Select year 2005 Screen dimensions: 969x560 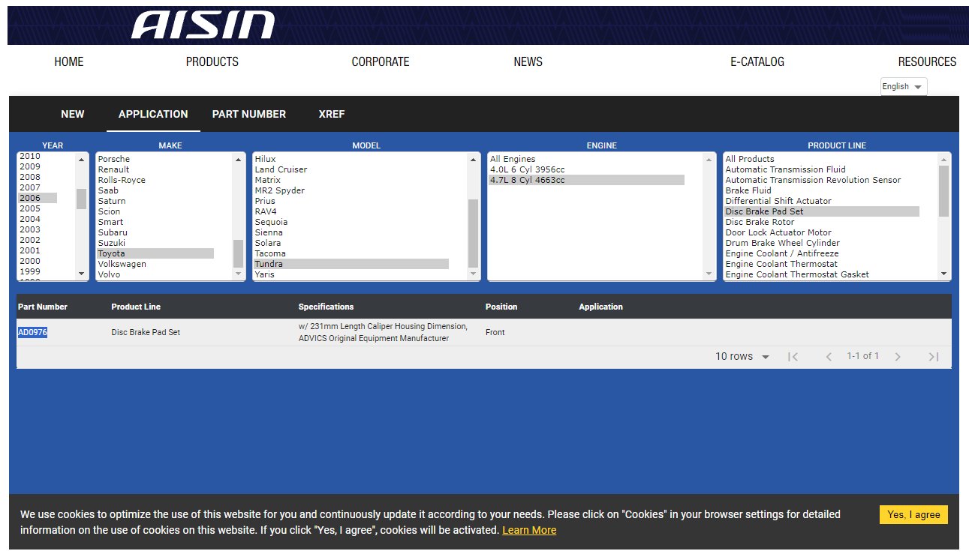point(30,208)
